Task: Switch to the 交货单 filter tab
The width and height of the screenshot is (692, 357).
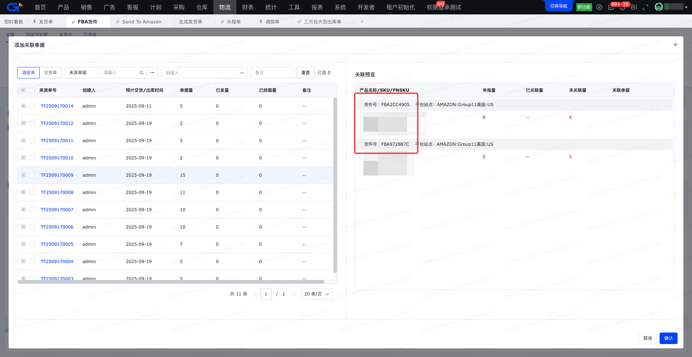Action: pos(50,73)
